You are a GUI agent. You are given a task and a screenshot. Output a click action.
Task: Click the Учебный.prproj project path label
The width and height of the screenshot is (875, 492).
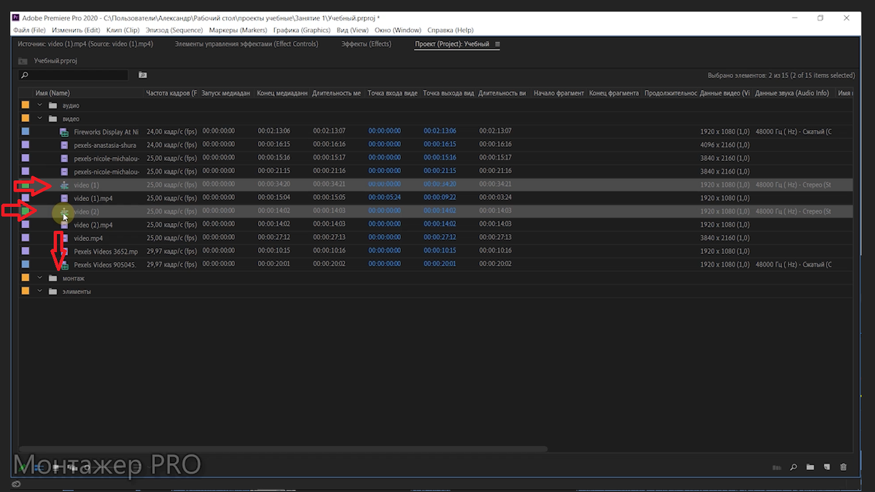(55, 61)
